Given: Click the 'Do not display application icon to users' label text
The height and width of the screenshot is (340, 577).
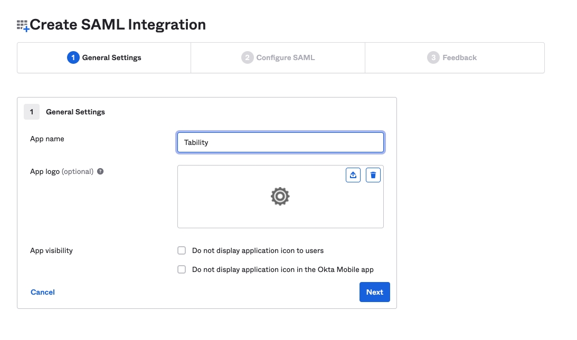Looking at the screenshot, I should 258,250.
